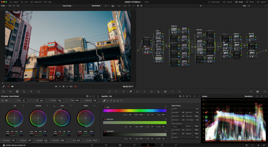This screenshot has width=268, height=147.
Task: Switch to the Fairlight page tab
Action: (x=162, y=145)
